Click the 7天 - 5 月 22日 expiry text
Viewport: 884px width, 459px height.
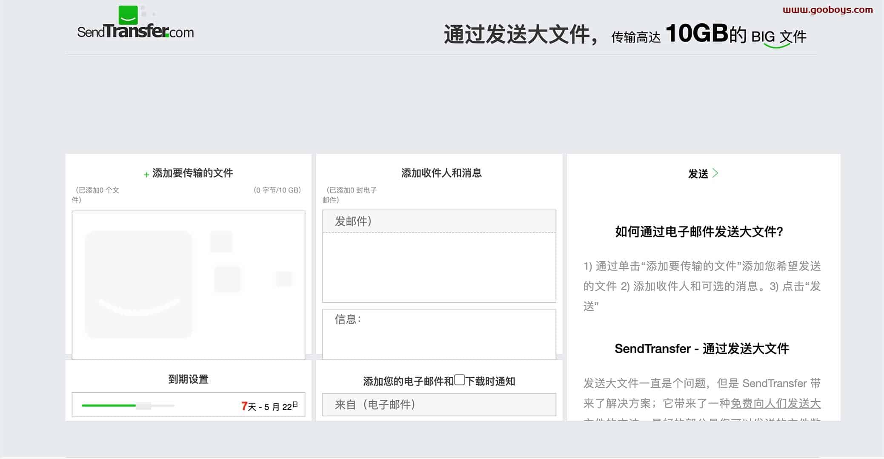pyautogui.click(x=270, y=406)
